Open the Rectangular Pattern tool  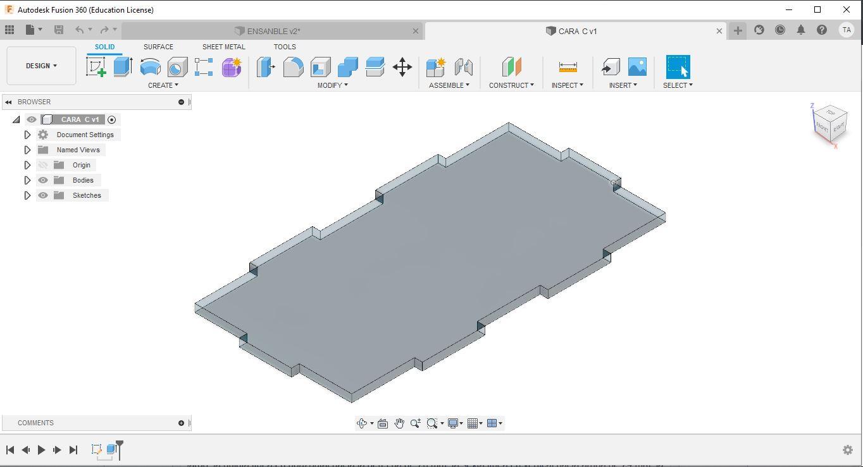pyautogui.click(x=204, y=67)
